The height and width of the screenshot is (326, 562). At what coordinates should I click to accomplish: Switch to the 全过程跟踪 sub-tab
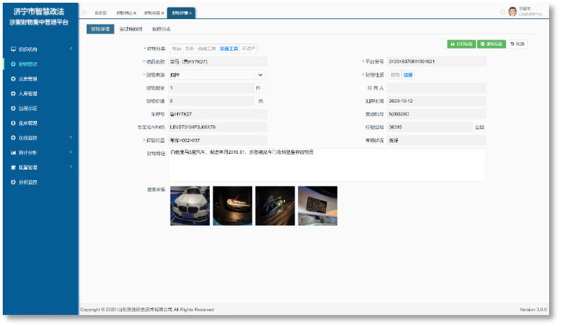131,29
